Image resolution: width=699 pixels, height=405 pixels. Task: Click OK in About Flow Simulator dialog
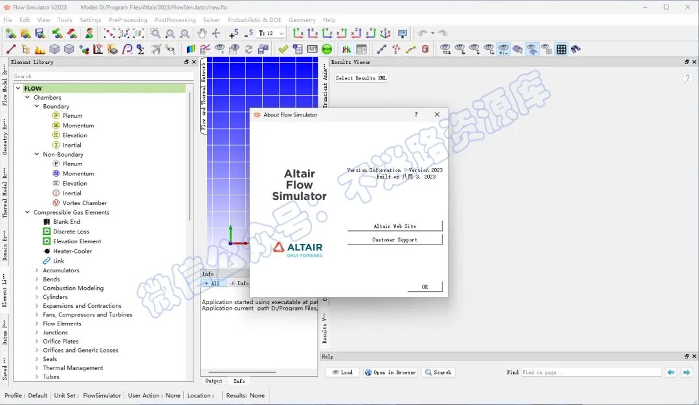pyautogui.click(x=425, y=287)
